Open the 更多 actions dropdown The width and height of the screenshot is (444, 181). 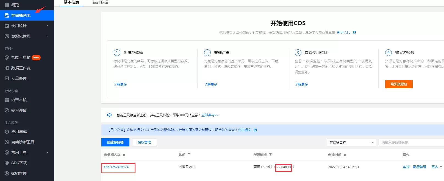437,167
